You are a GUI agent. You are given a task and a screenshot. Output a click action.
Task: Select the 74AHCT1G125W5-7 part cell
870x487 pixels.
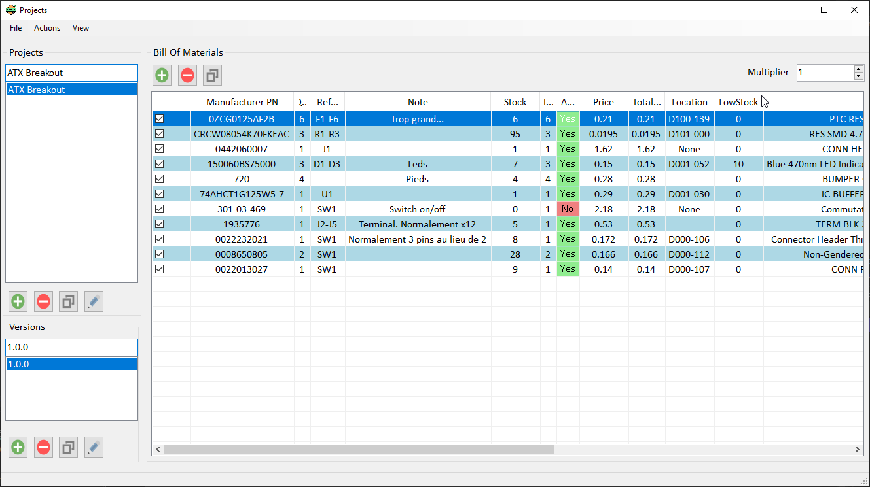tap(242, 194)
